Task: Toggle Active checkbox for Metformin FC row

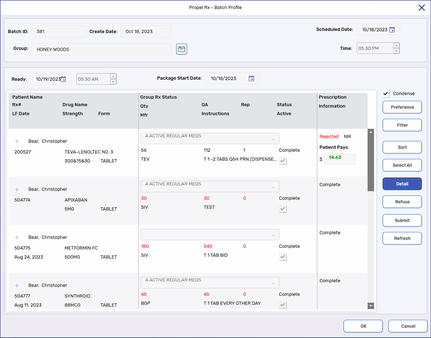Action: coord(283,257)
